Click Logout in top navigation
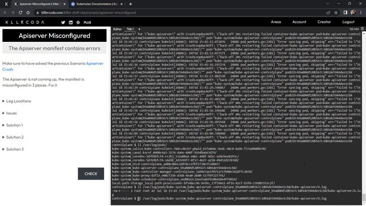366x206 pixels. click(348, 22)
